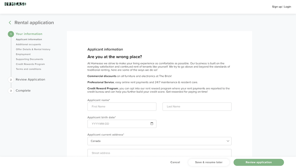Screen dimensions: 296x168
Task: Go back using the green chevron arrow
Action: 10,23
